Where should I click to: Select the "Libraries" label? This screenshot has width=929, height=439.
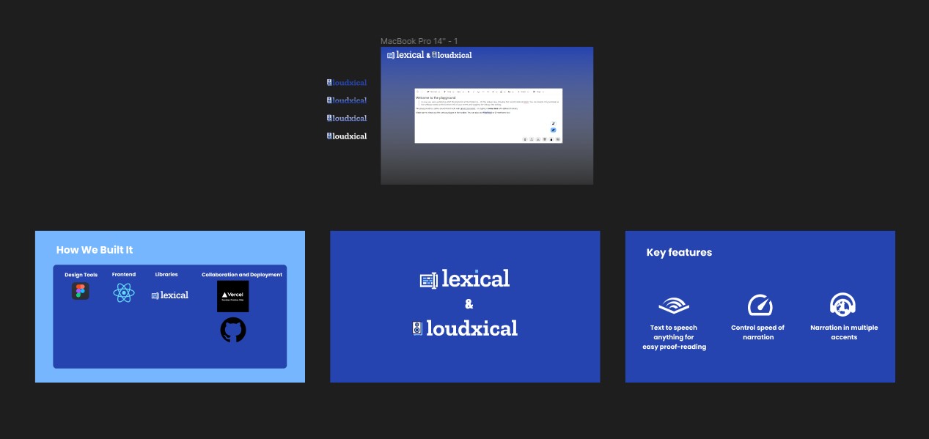pyautogui.click(x=166, y=274)
